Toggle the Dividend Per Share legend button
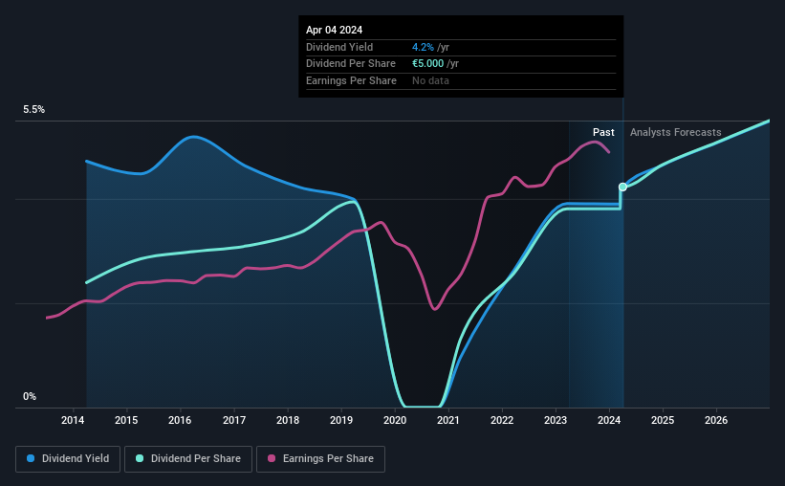 point(188,459)
